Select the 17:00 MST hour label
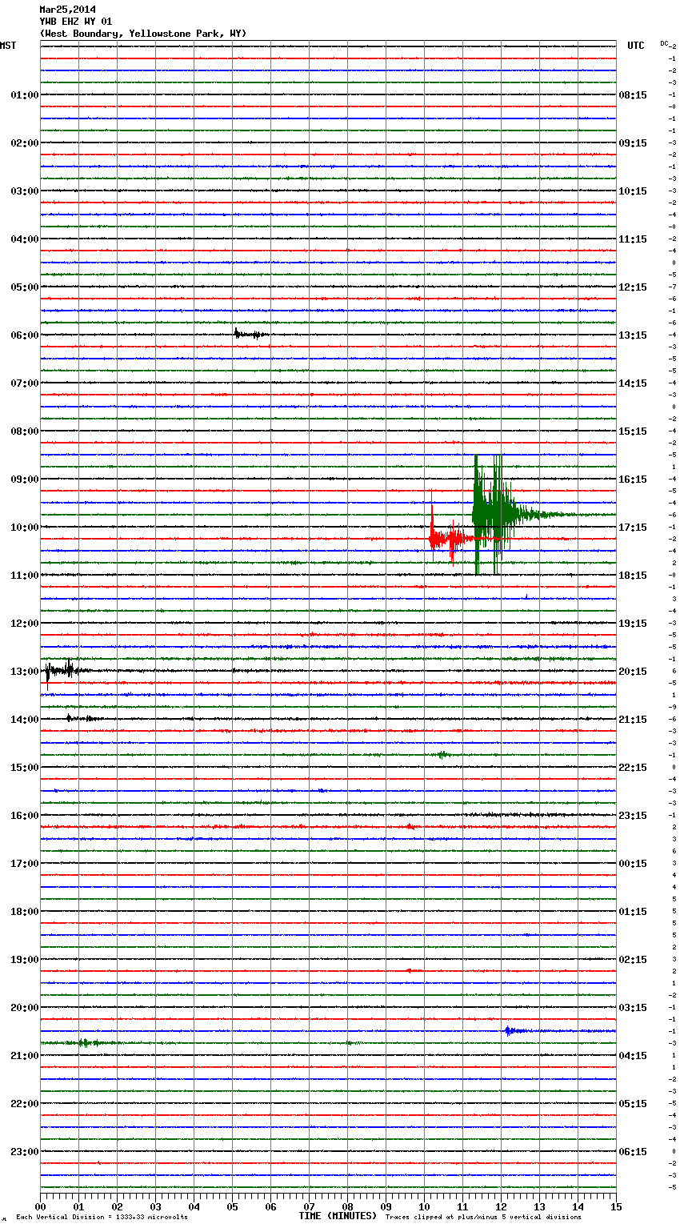This screenshot has width=680, height=1228. point(24,864)
